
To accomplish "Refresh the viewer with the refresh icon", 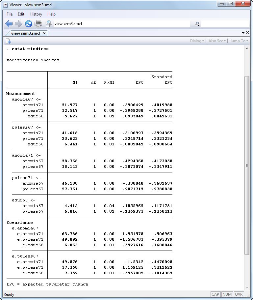I will coord(28,24).
